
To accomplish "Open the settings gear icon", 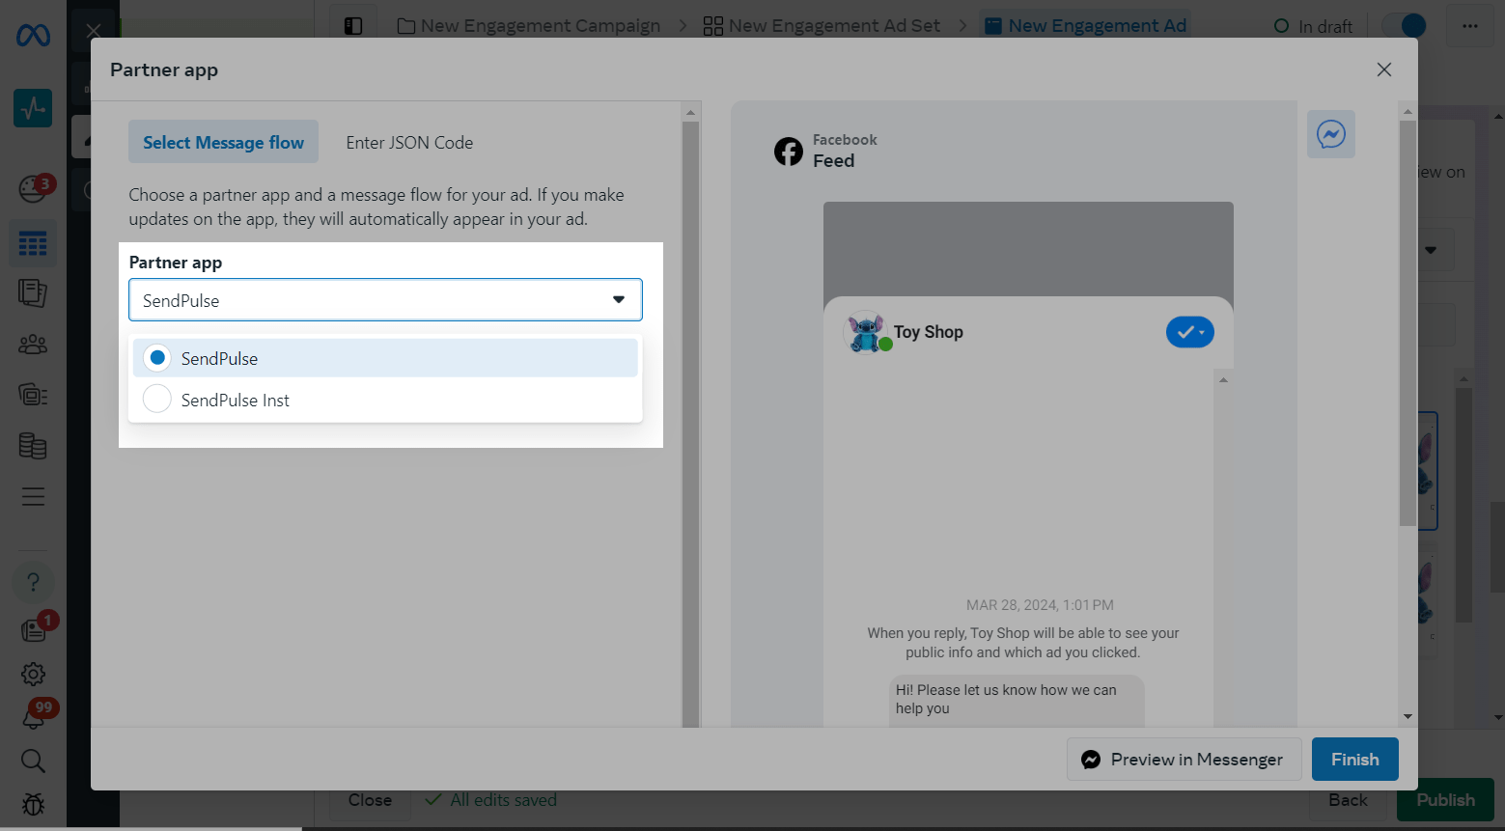I will point(33,674).
